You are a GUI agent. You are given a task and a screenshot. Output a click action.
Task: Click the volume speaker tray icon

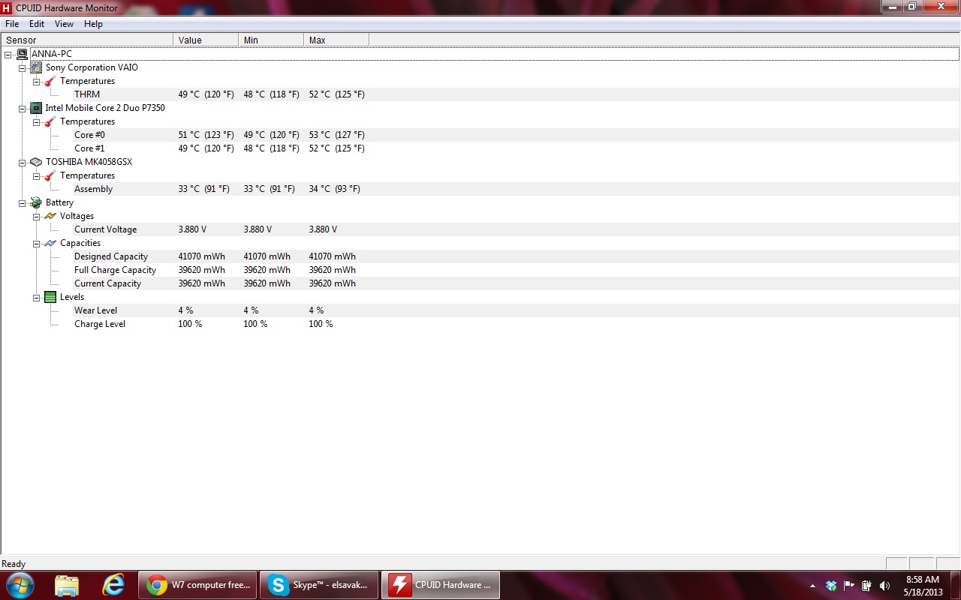[885, 586]
